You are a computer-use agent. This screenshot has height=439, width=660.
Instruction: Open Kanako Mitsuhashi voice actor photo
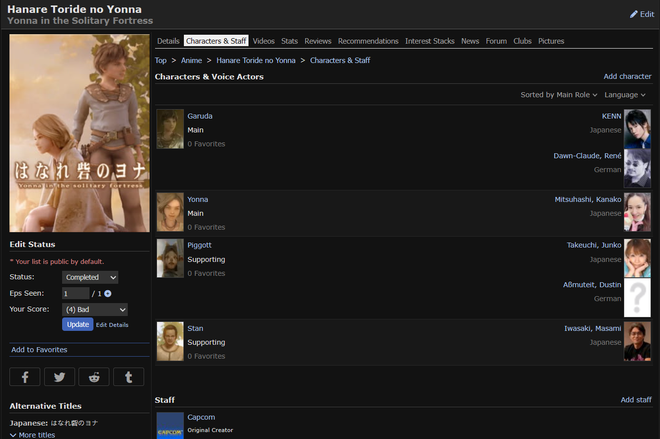click(x=637, y=212)
